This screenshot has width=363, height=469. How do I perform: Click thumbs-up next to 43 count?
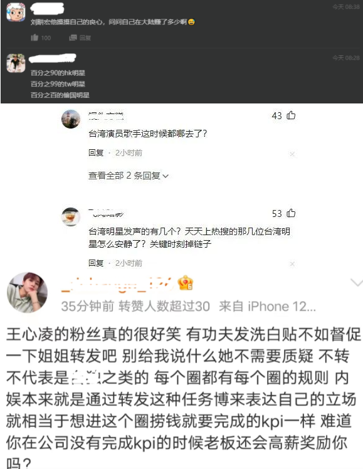coord(291,115)
